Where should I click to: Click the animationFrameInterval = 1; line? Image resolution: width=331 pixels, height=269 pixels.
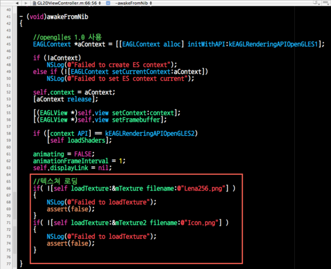(79, 161)
